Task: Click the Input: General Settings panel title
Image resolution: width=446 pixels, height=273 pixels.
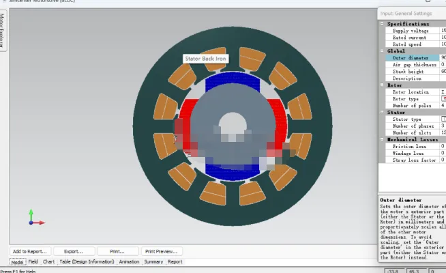Action: 406,14
